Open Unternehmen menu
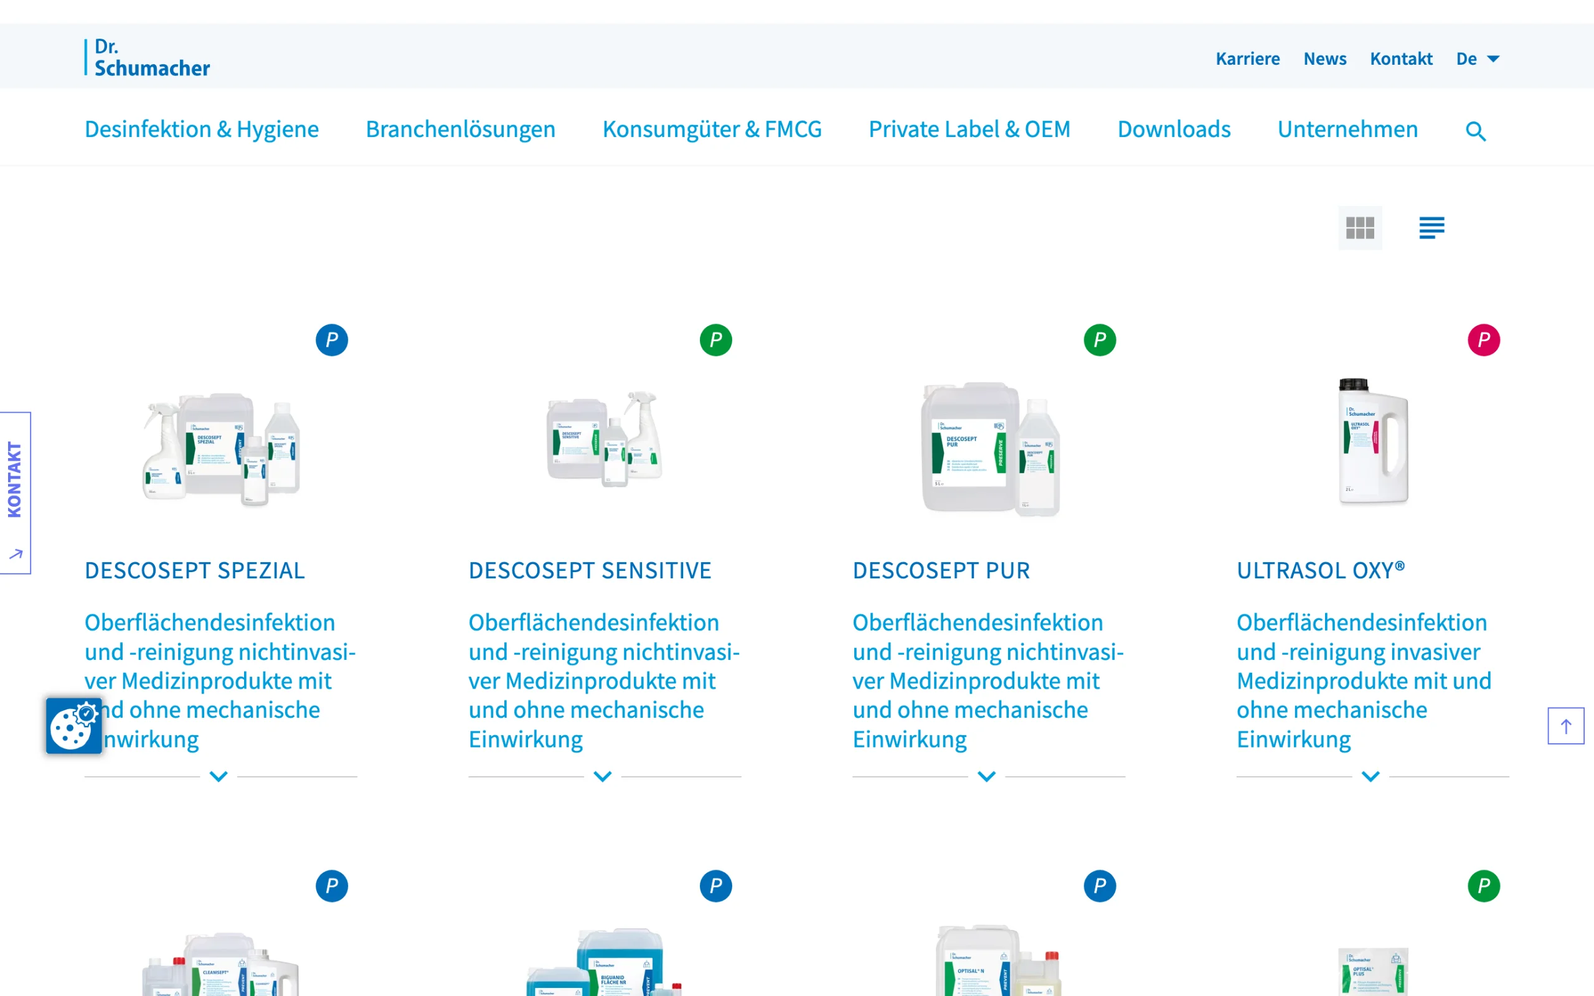 pos(1347,129)
